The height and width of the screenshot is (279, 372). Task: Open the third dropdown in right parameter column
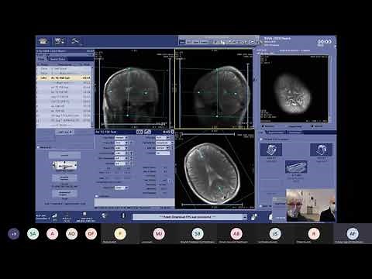pyautogui.click(x=164, y=148)
